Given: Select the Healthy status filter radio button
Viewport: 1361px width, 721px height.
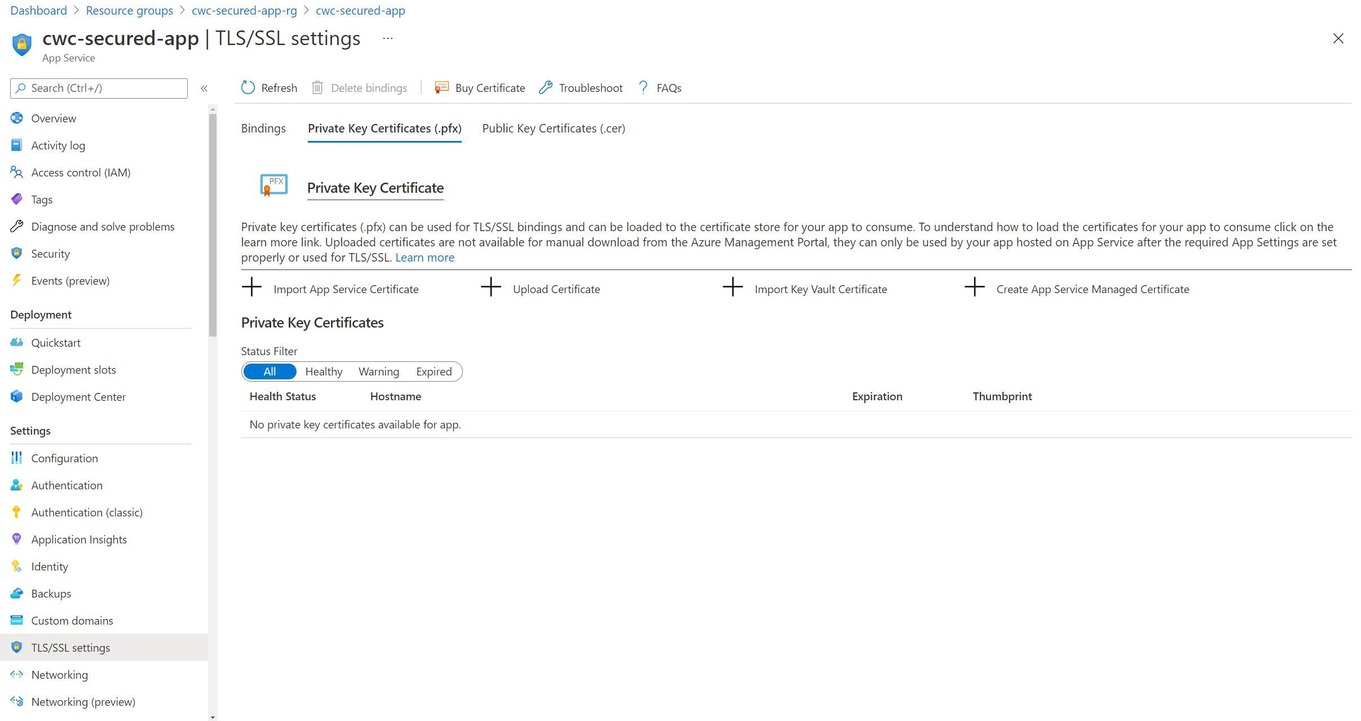Looking at the screenshot, I should (x=322, y=371).
